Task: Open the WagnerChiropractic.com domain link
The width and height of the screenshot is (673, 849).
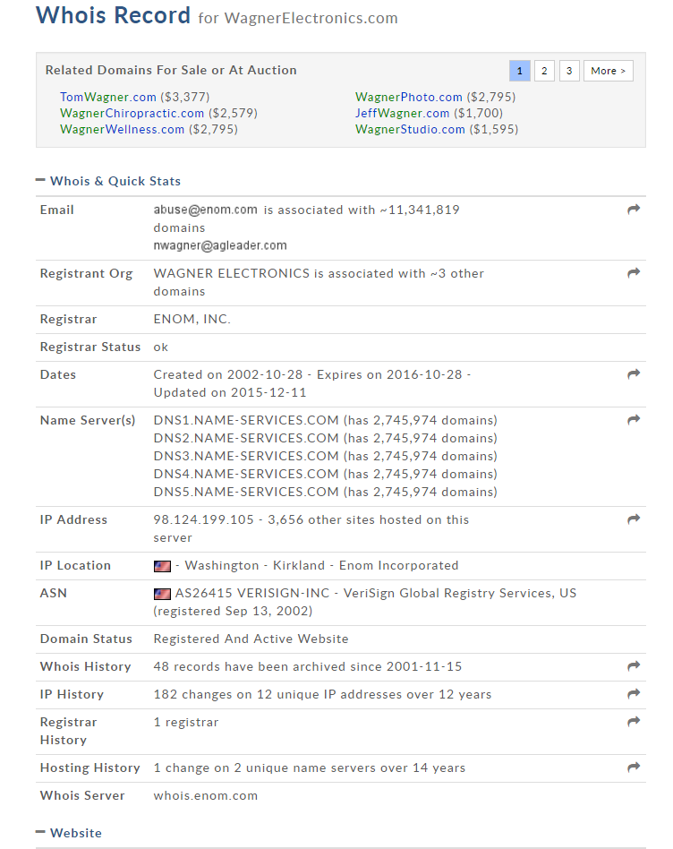Action: click(132, 113)
